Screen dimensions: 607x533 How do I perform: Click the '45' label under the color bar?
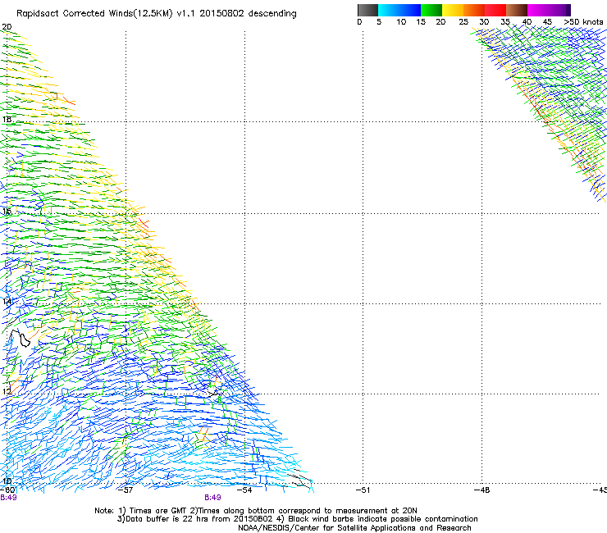click(547, 22)
